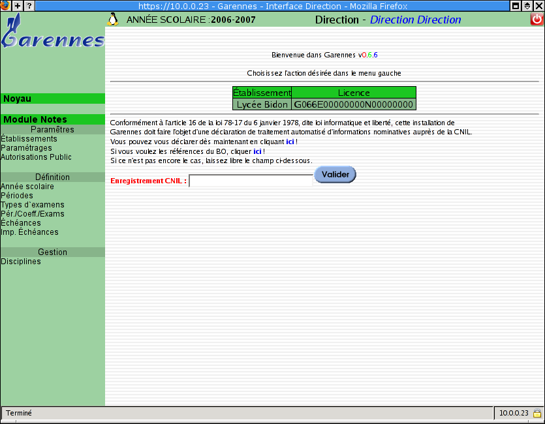
Task: Click the red power logout icon
Action: (537, 20)
